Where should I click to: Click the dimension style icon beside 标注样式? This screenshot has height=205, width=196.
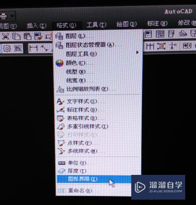(x=61, y=110)
